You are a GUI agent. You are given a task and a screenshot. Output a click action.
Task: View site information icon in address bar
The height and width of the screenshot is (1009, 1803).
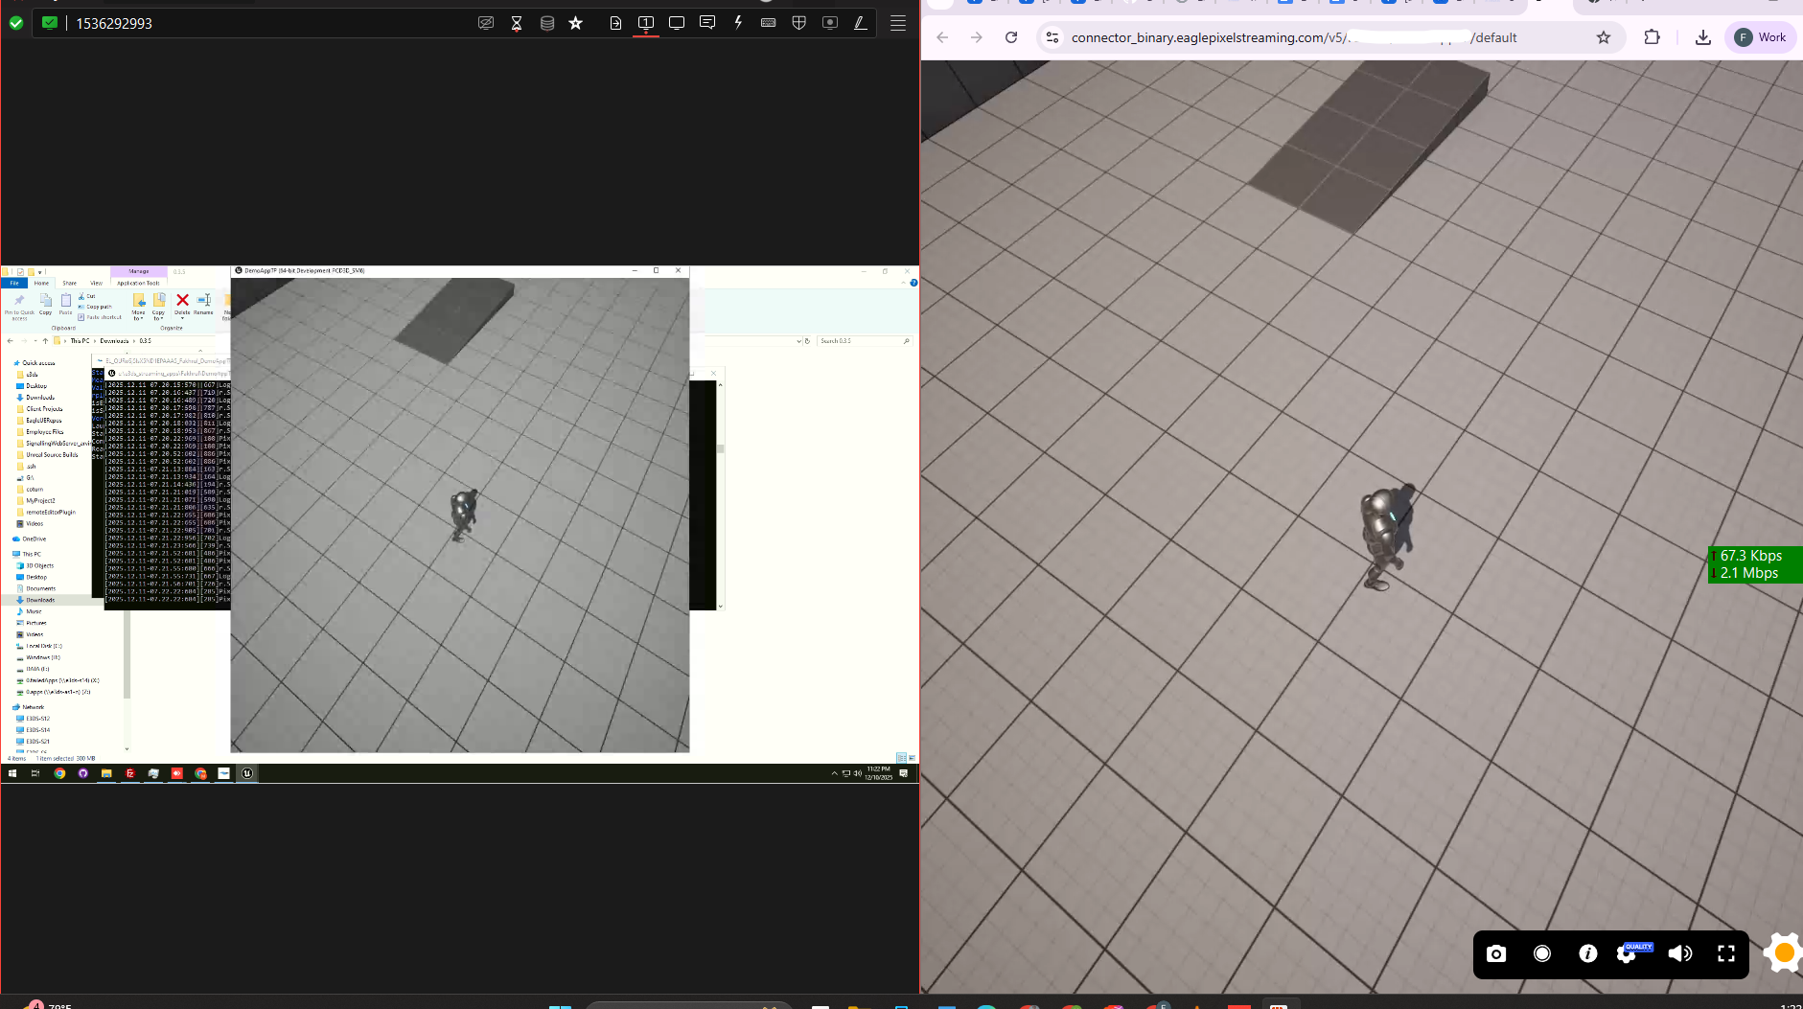pos(1052,37)
